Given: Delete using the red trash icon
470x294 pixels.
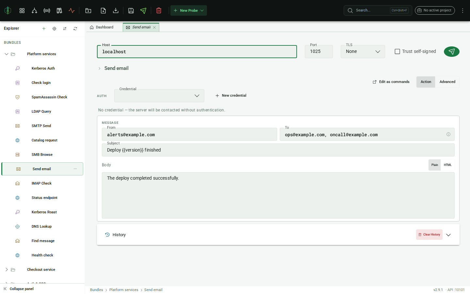Looking at the screenshot, I should [x=159, y=10].
